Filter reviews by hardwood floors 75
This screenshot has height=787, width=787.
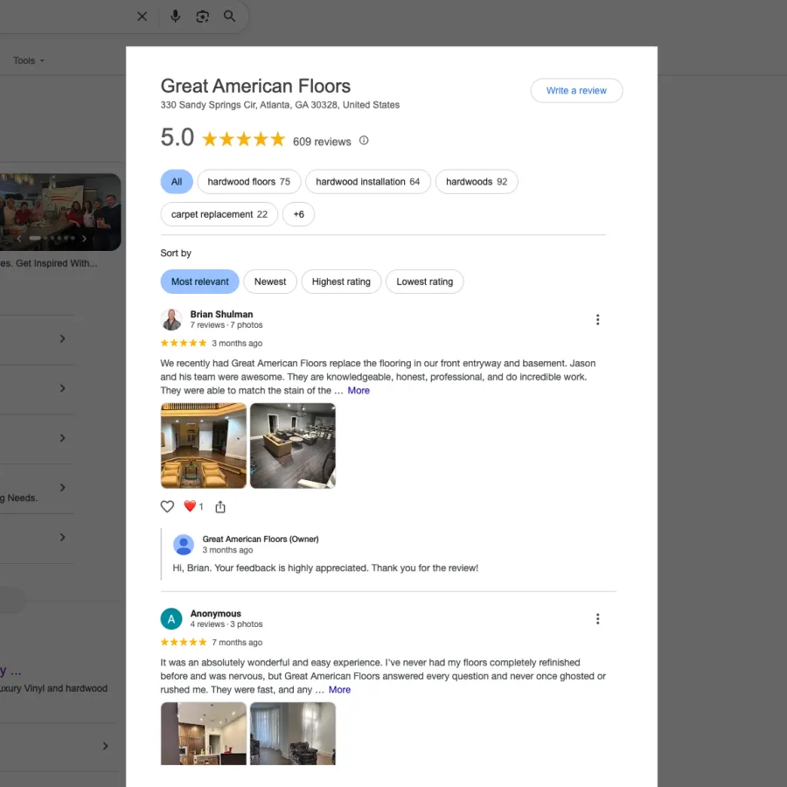tap(249, 182)
